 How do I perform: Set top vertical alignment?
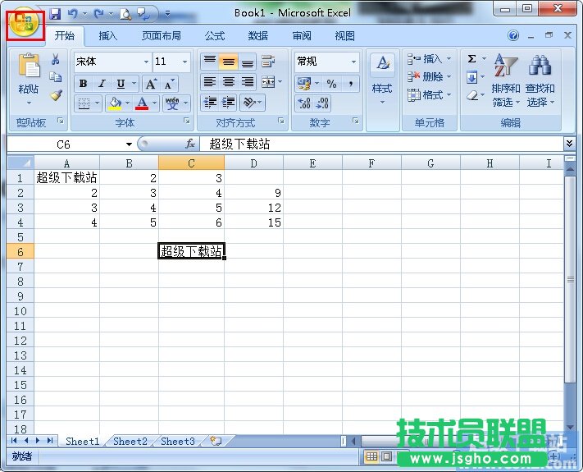tap(210, 61)
